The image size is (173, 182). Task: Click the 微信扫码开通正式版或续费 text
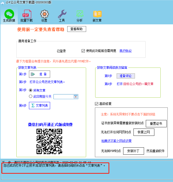(x=50, y=125)
